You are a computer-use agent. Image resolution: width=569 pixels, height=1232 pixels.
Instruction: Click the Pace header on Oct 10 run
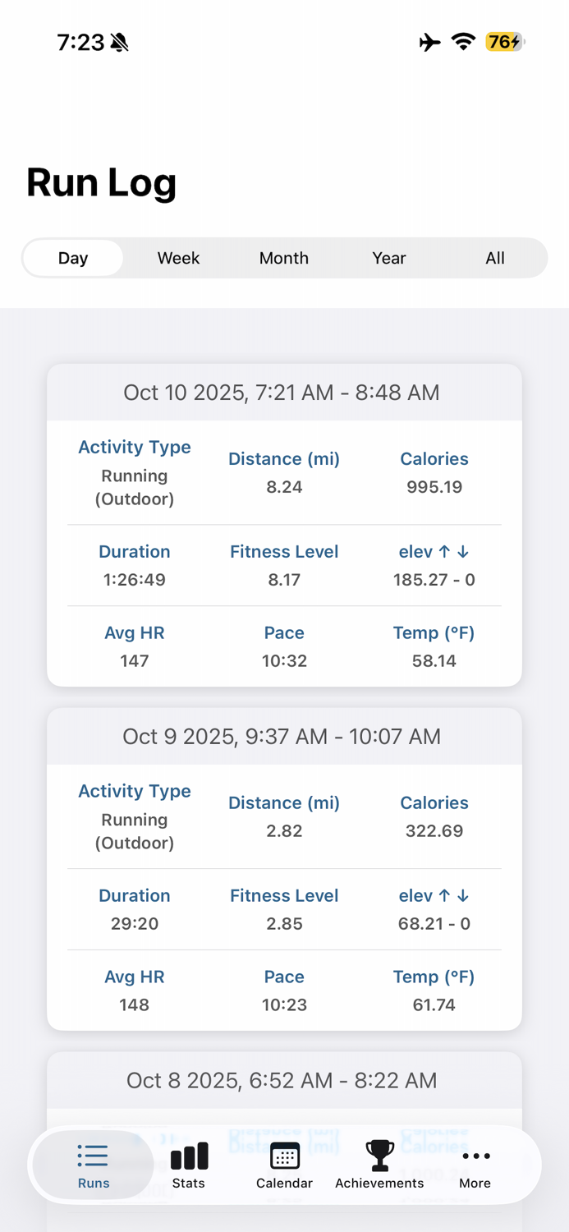(284, 632)
